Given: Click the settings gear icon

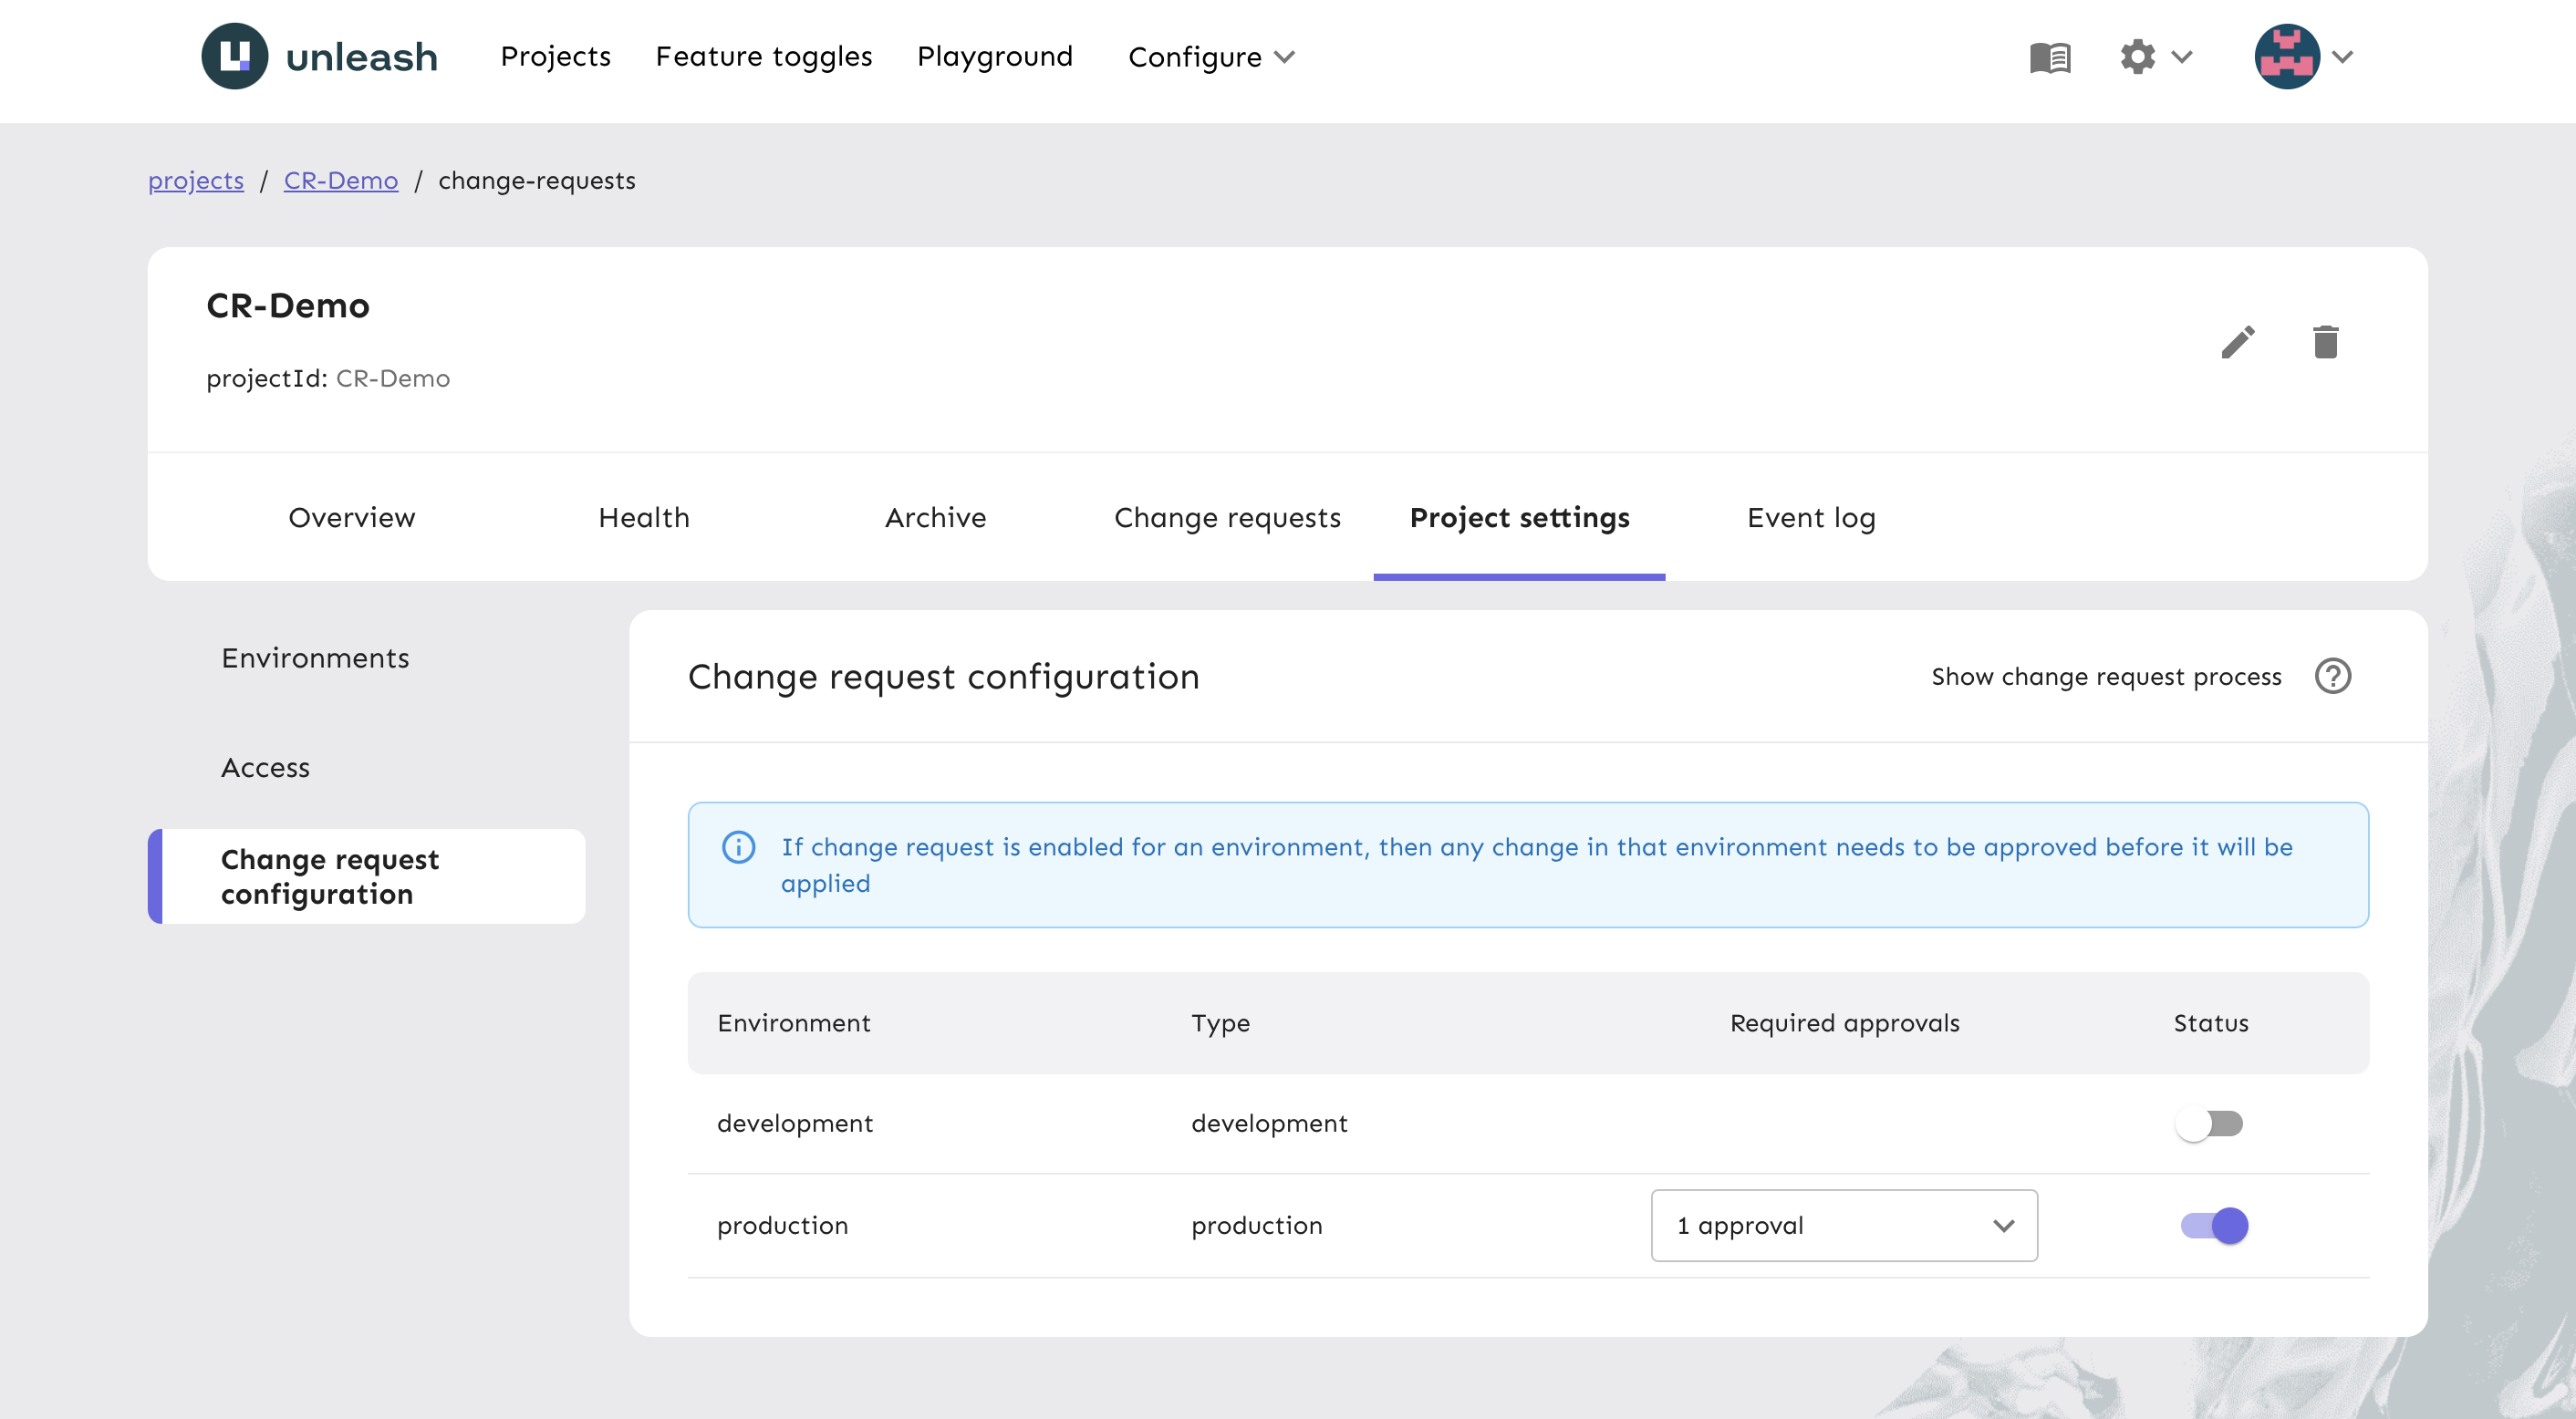Looking at the screenshot, I should (2137, 56).
